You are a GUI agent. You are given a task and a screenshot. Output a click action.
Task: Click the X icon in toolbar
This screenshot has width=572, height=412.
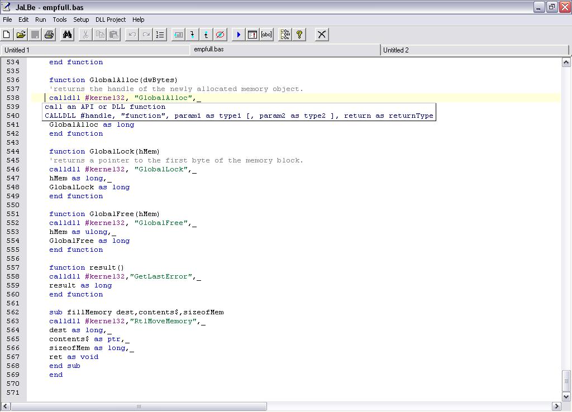click(322, 35)
